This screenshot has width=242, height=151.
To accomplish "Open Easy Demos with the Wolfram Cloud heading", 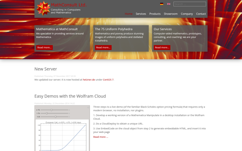I will coord(70,96).
